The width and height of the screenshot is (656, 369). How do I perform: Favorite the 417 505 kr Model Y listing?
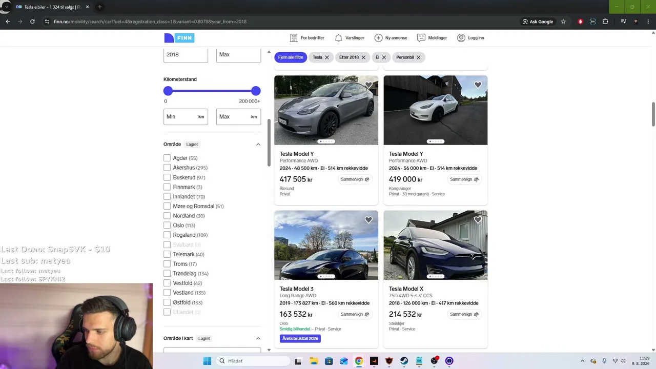[x=368, y=85]
